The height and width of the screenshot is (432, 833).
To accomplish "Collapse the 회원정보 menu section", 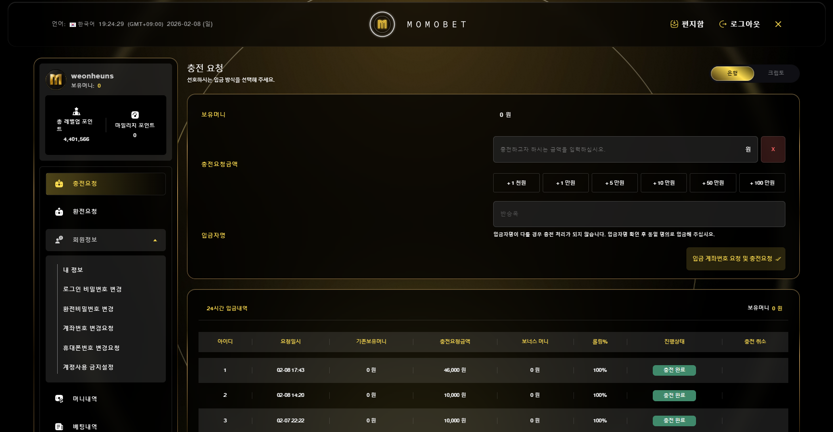I will tap(155, 240).
